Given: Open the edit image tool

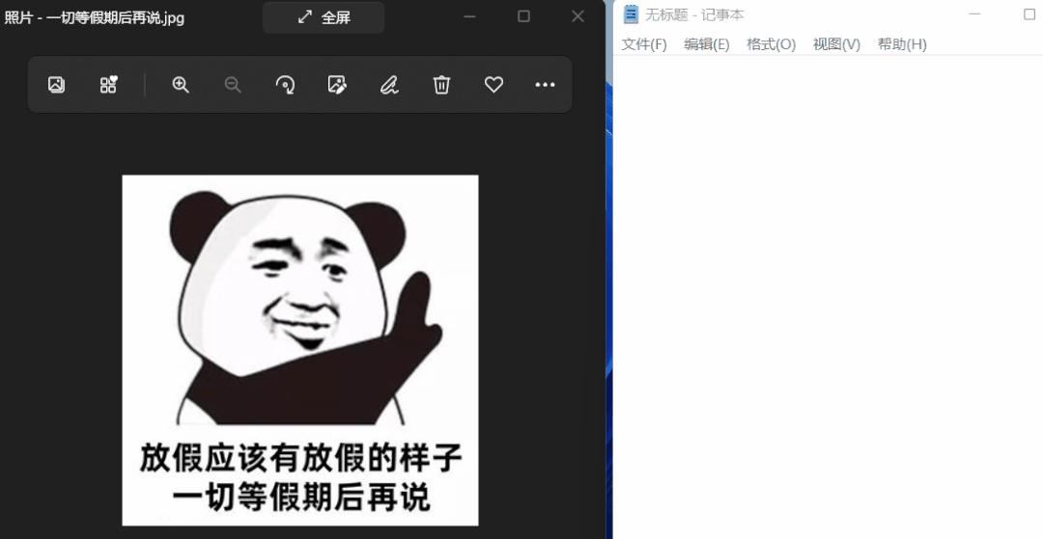Looking at the screenshot, I should (337, 84).
